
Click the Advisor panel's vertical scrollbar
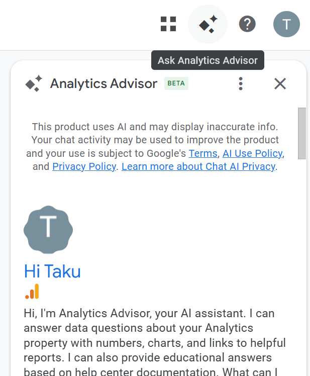tap(302, 134)
